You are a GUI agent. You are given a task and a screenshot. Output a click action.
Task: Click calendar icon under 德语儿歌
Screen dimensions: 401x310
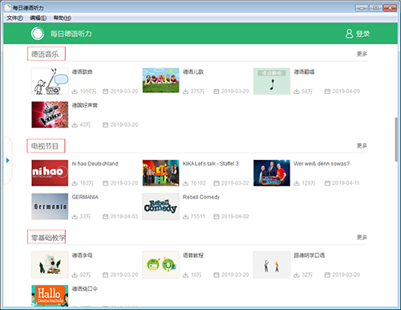(x=217, y=92)
